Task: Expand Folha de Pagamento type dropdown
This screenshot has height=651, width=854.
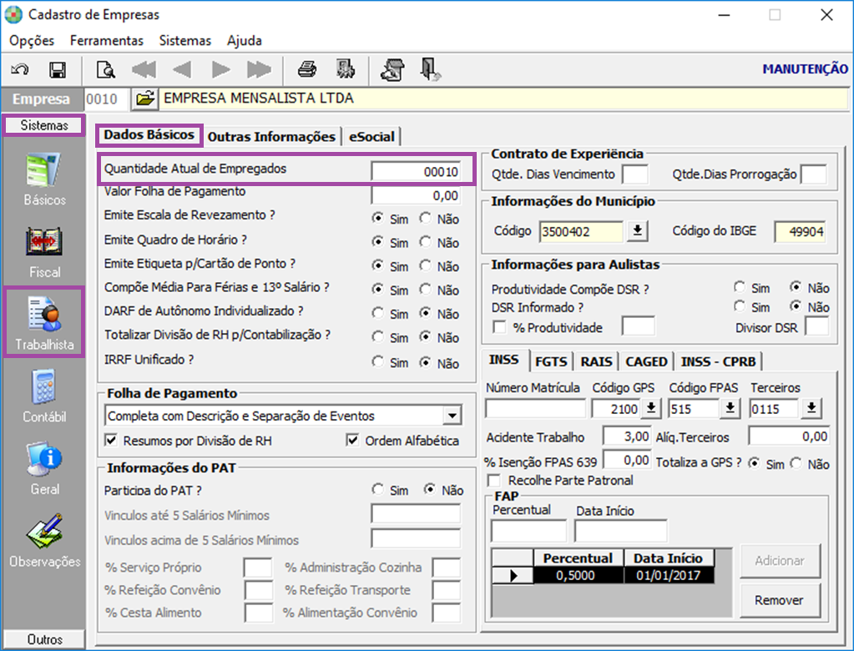Action: pyautogui.click(x=452, y=416)
